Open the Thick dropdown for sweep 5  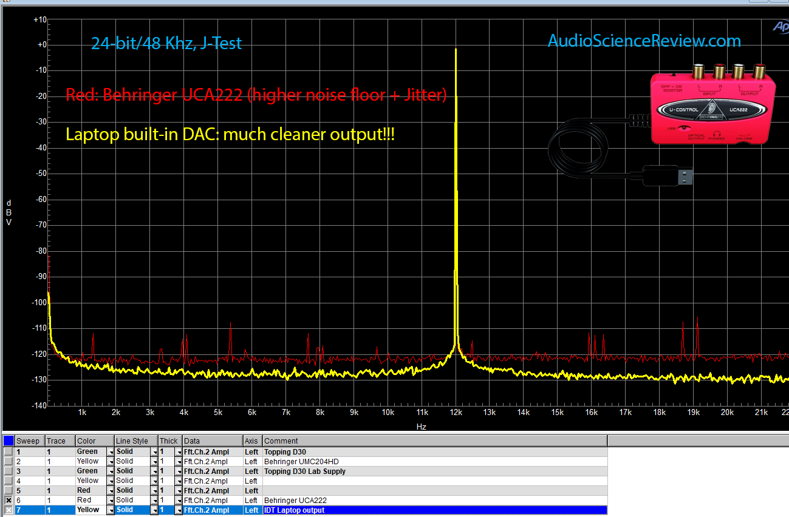coord(179,491)
